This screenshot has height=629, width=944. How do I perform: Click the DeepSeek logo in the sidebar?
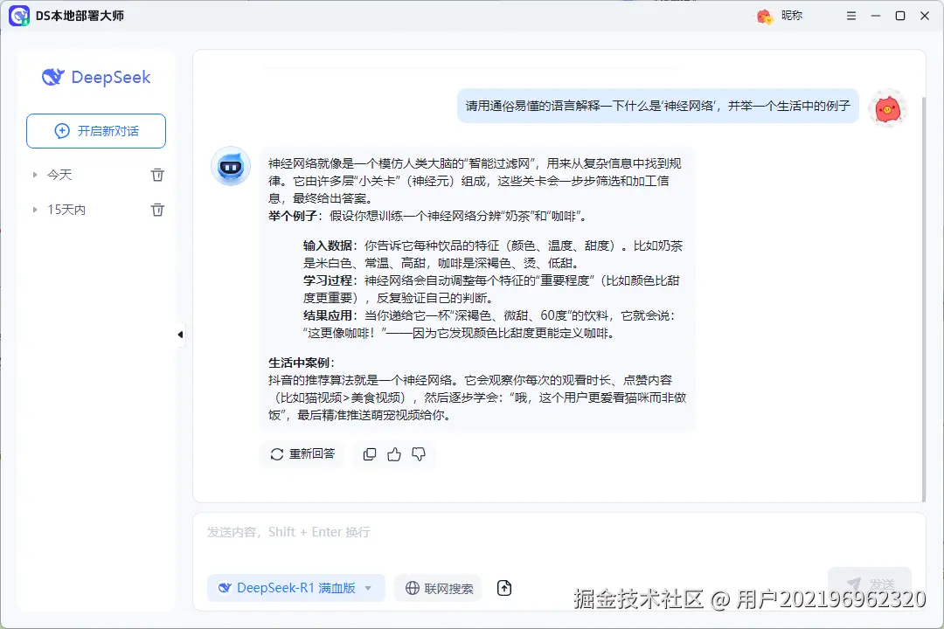96,78
